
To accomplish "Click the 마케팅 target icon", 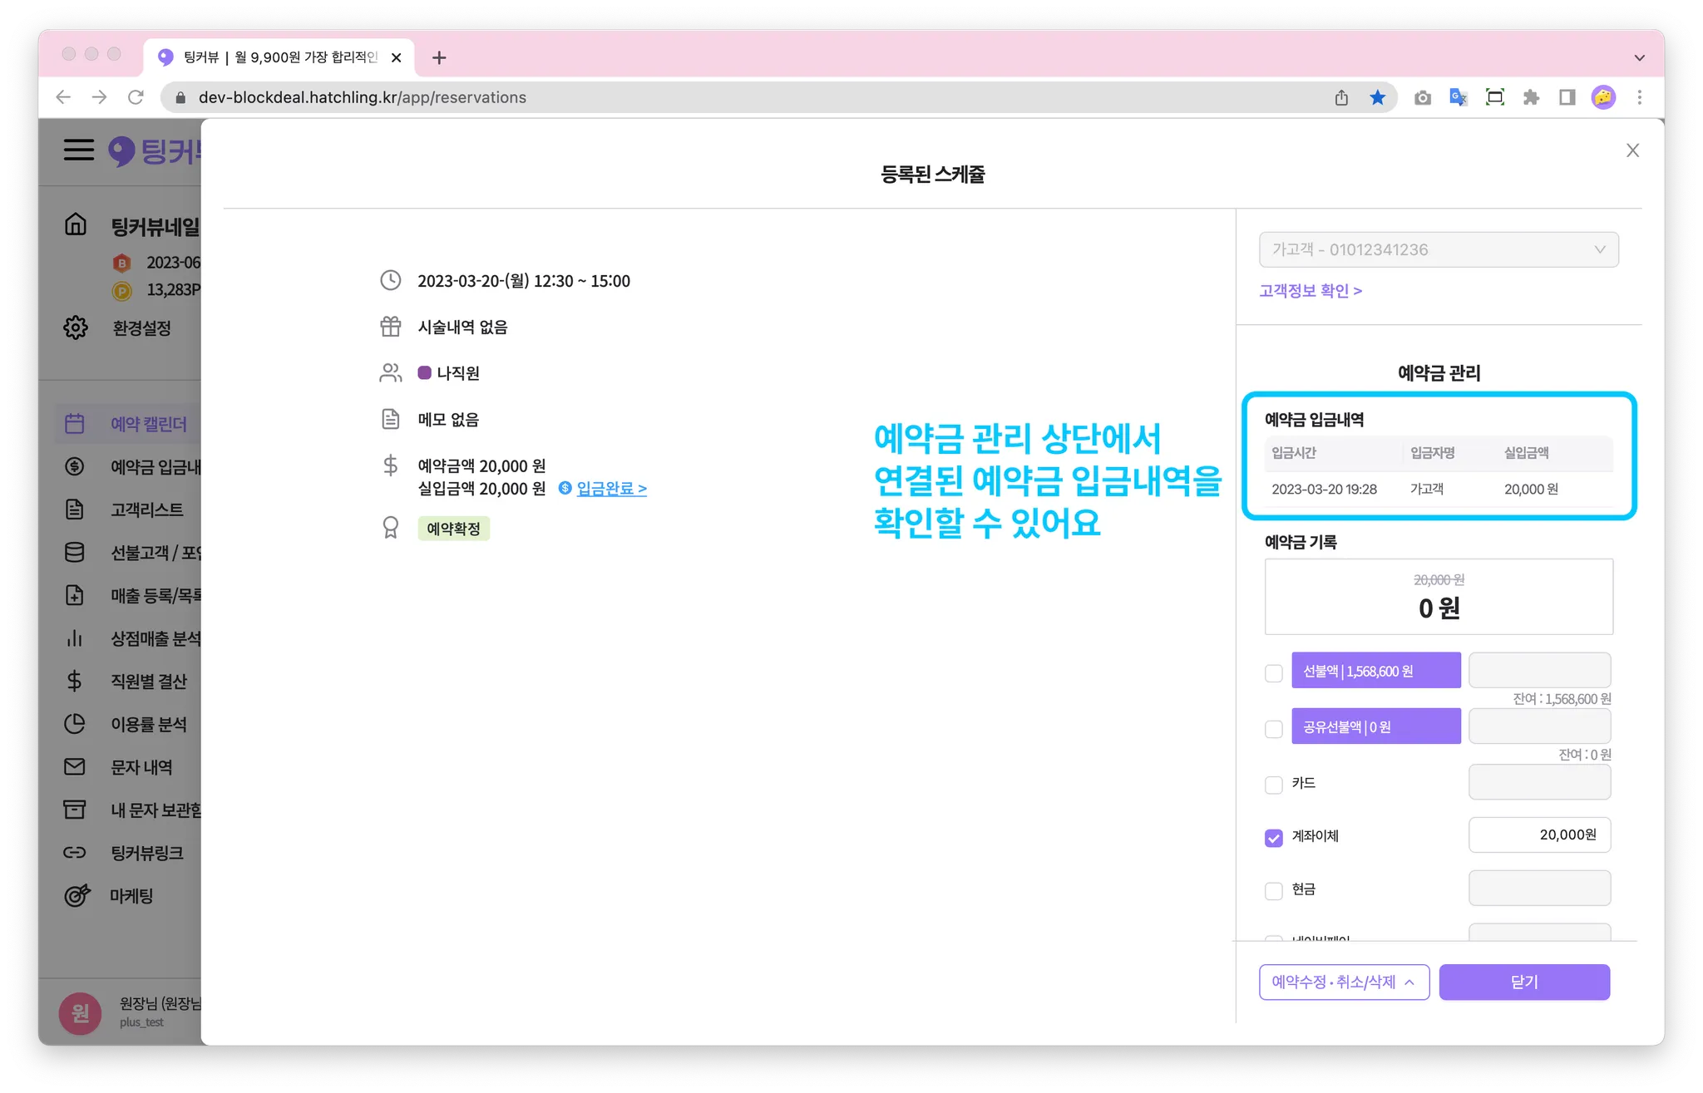I will (77, 896).
